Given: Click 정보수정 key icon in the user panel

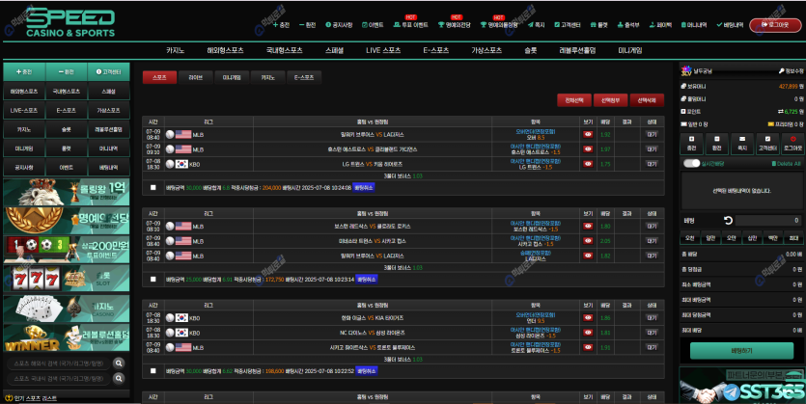Looking at the screenshot, I should tap(791, 71).
